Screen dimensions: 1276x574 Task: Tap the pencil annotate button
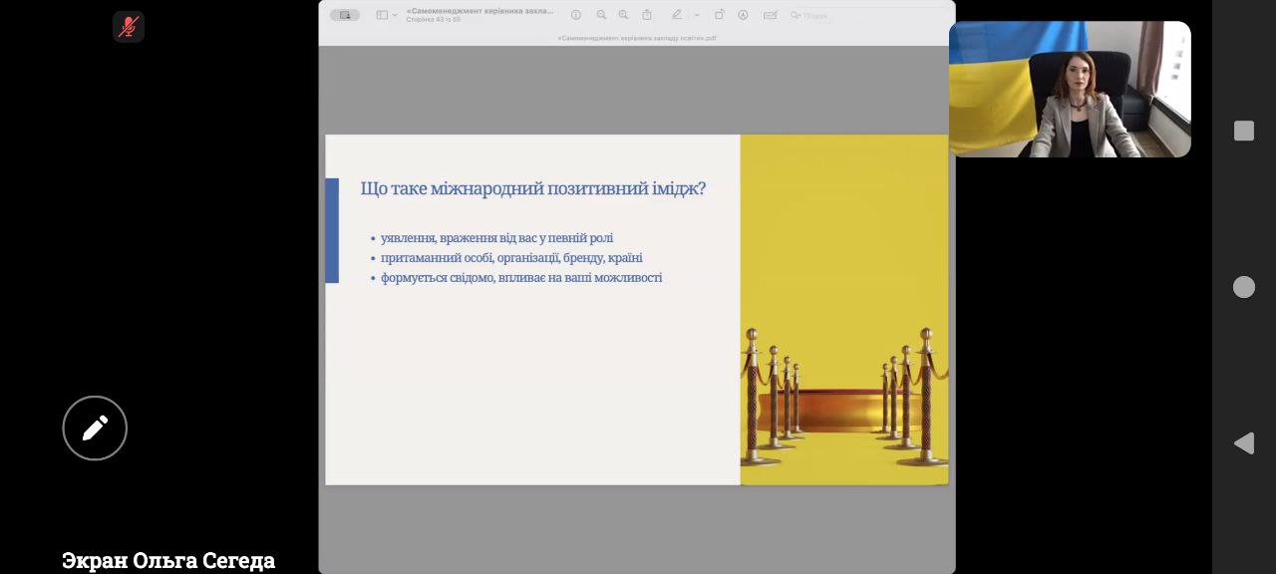[x=95, y=429]
